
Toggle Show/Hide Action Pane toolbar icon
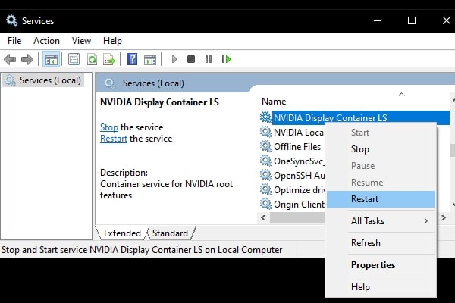[150, 59]
